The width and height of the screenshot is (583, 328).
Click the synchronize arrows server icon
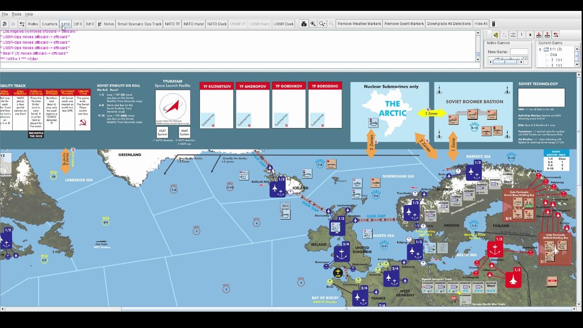(513, 35)
